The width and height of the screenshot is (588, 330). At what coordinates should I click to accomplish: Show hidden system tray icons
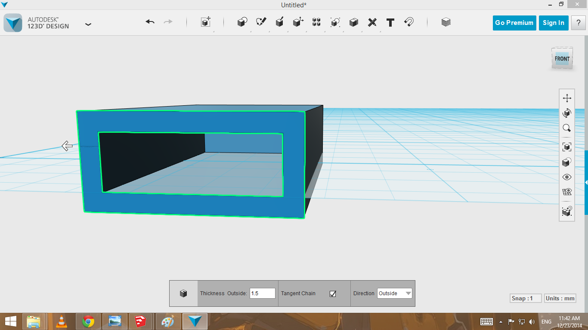click(x=501, y=321)
